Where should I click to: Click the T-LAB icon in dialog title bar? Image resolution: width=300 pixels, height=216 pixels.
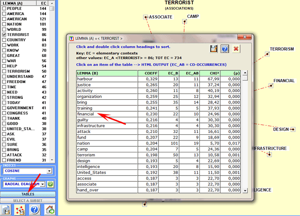tap(71, 38)
